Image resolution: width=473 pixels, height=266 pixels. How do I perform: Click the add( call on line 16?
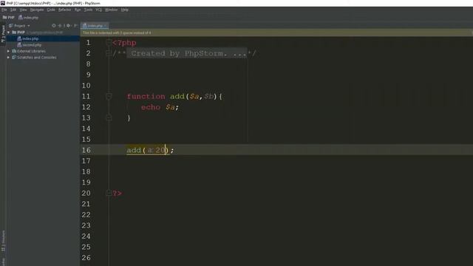pyautogui.click(x=136, y=150)
